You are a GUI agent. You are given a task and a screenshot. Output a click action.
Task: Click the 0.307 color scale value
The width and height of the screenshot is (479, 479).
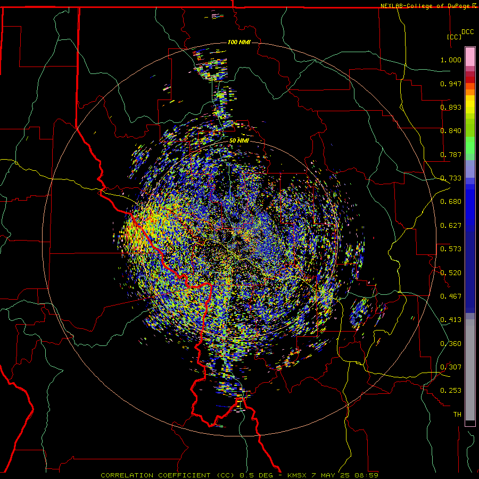click(x=451, y=367)
